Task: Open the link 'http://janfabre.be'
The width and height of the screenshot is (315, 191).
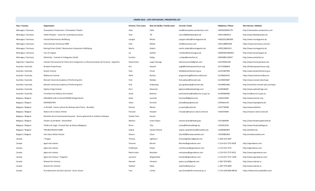Action: click(250, 130)
